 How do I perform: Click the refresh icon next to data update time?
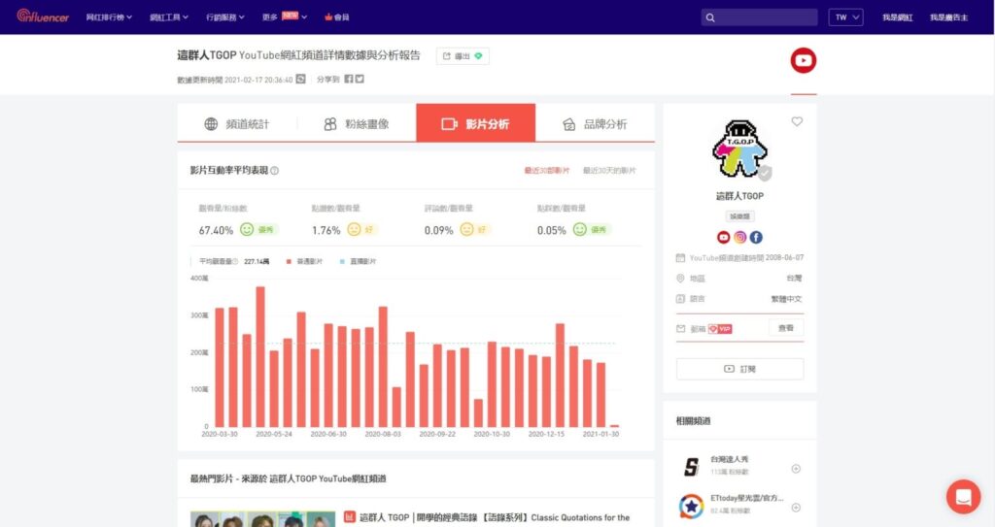tap(301, 80)
